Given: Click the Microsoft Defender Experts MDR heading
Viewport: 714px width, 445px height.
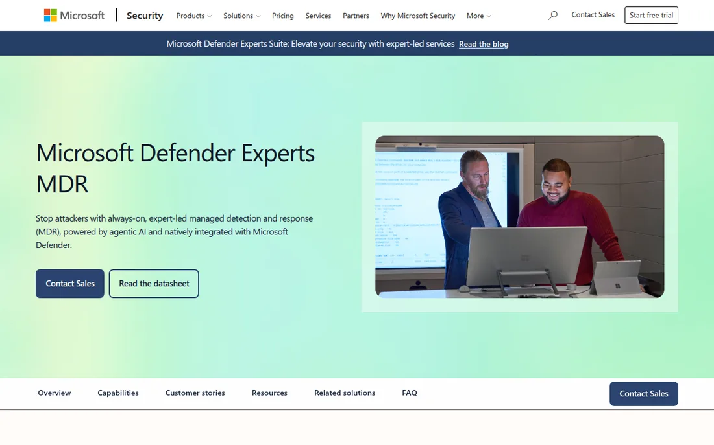Looking at the screenshot, I should (x=175, y=168).
